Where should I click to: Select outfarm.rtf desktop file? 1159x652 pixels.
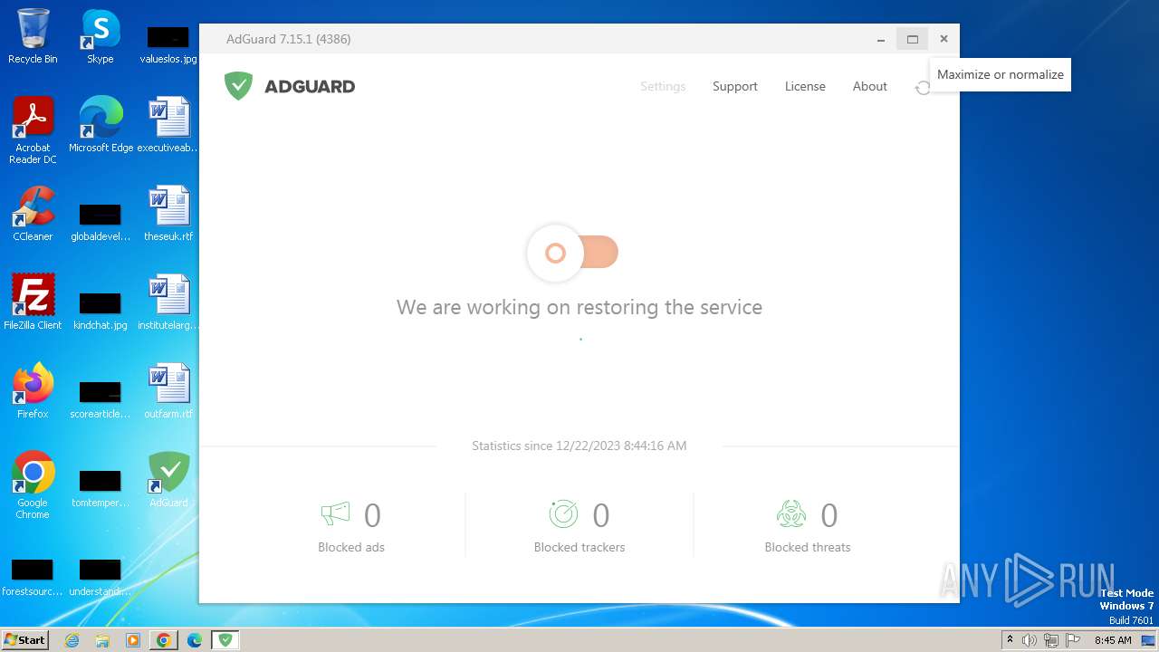click(x=168, y=391)
